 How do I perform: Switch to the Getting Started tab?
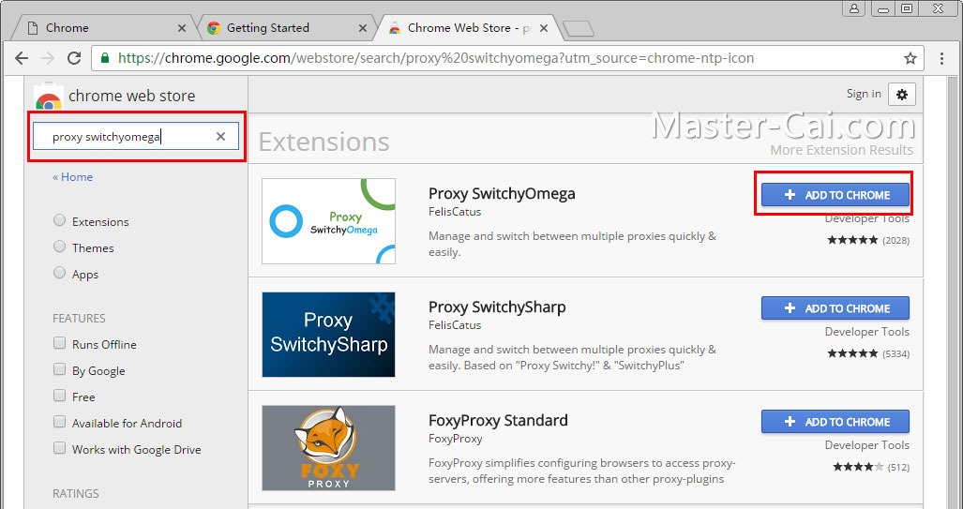click(286, 27)
